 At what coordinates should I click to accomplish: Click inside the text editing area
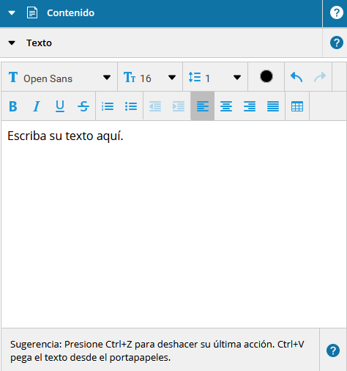(x=173, y=224)
